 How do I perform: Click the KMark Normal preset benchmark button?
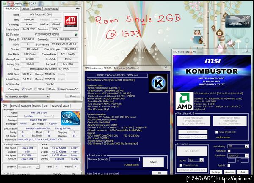click(230, 121)
